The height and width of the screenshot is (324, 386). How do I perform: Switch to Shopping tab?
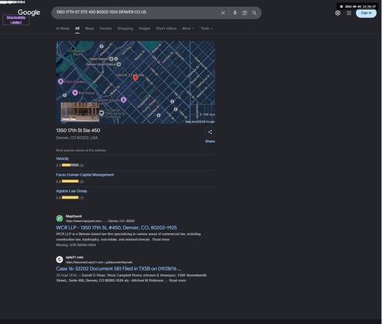point(125,29)
